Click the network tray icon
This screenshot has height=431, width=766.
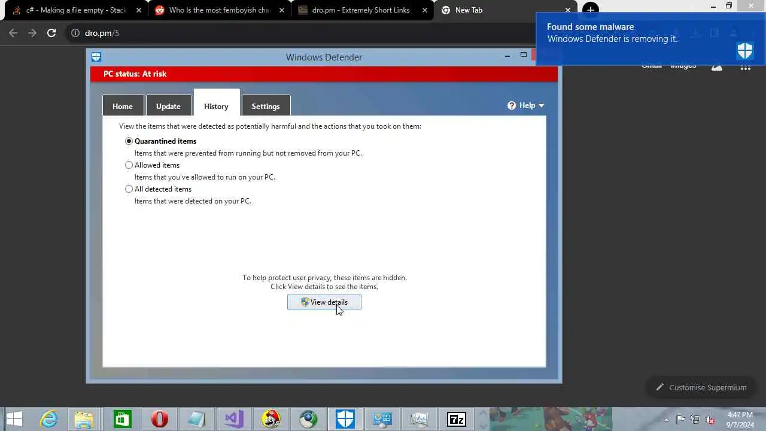pos(695,420)
